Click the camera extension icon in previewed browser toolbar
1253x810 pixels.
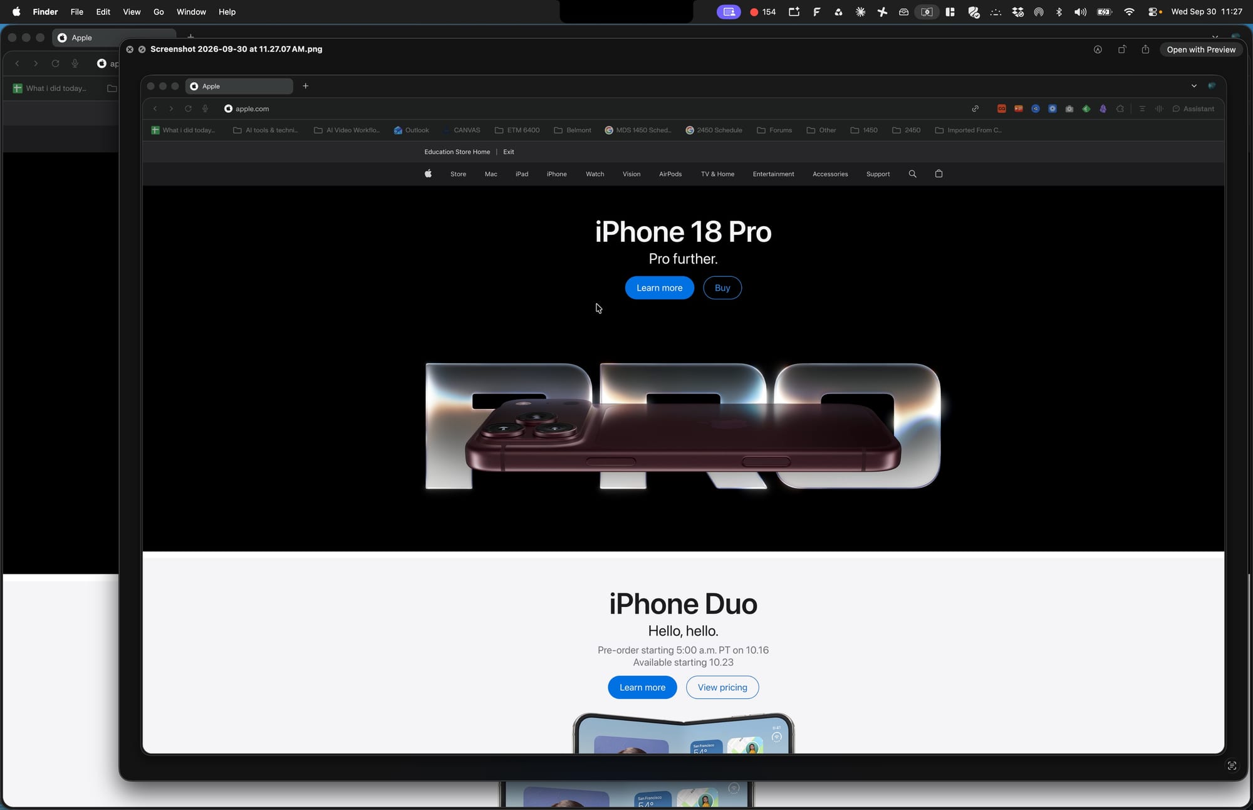coord(1069,108)
